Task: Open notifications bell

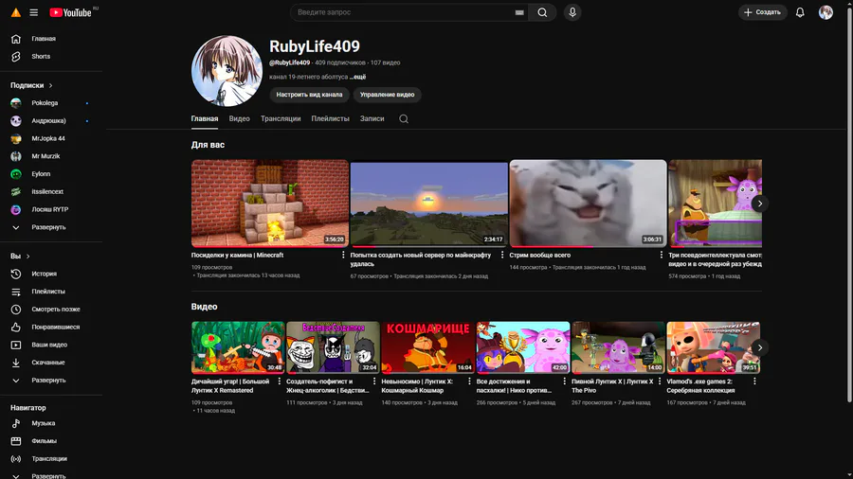Action: [800, 12]
